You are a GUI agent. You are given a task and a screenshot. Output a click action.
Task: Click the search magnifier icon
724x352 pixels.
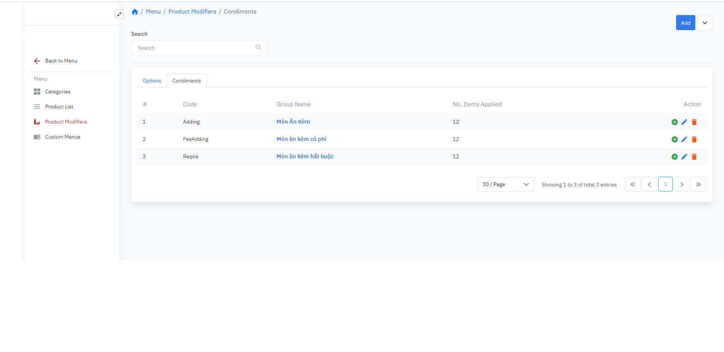[x=258, y=48]
